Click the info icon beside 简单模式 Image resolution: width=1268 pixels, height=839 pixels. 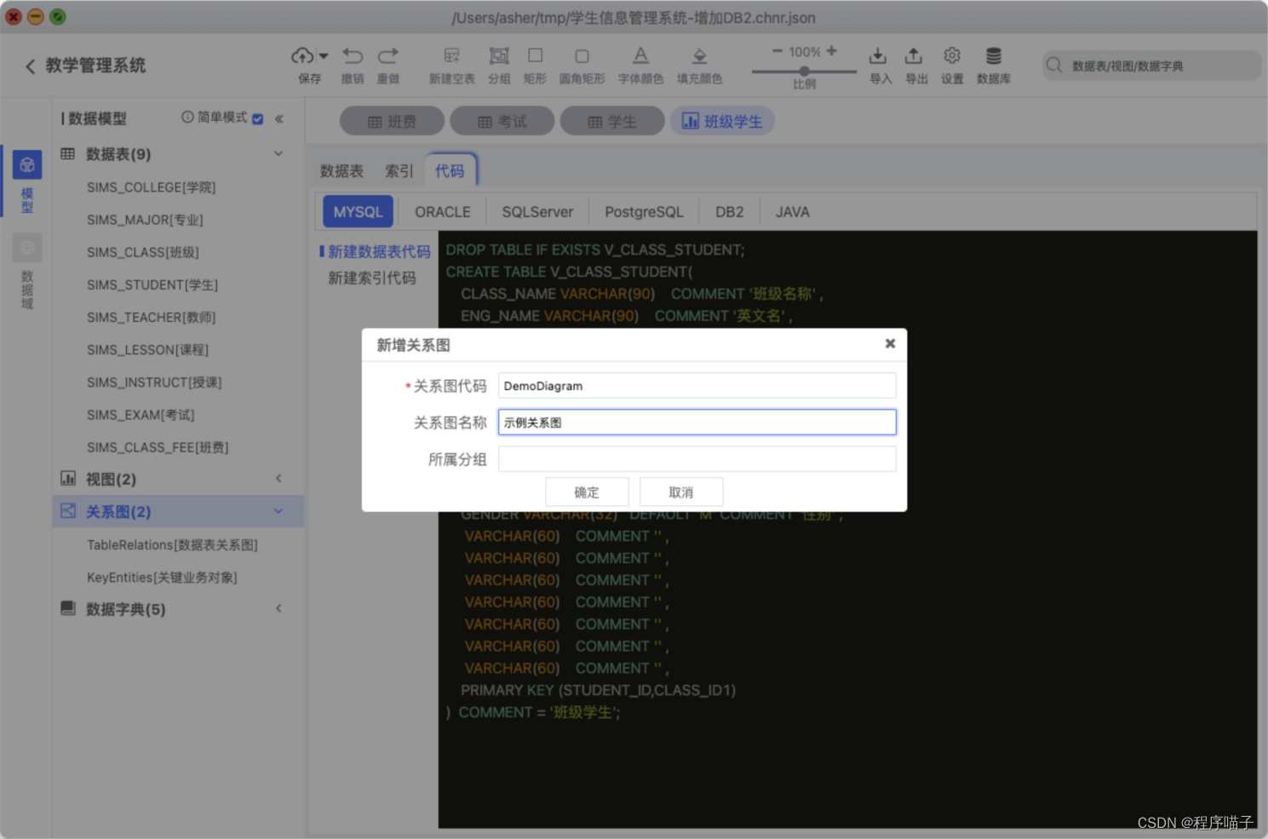pos(187,118)
